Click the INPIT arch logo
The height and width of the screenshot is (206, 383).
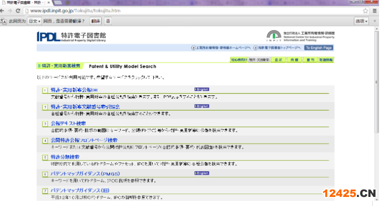[274, 36]
